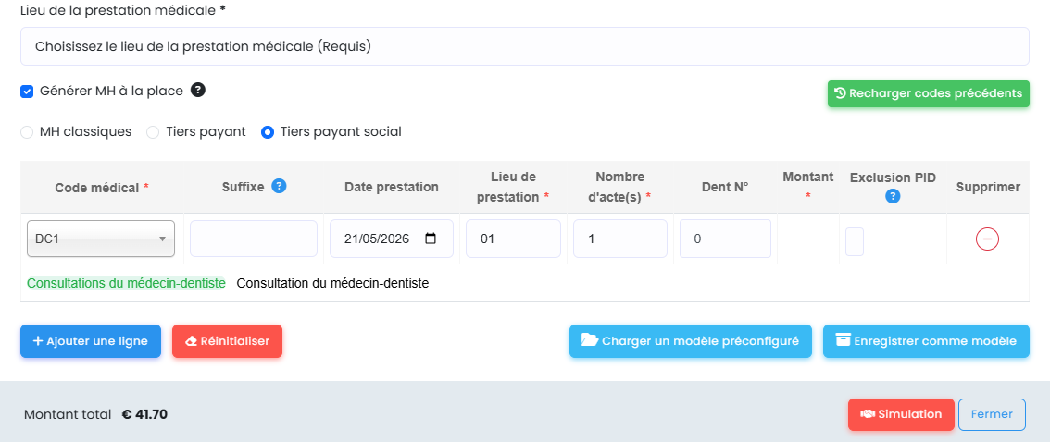Viewport: 1050px width, 442px height.
Task: Open the DC1 Code médical dropdown
Action: click(x=100, y=239)
